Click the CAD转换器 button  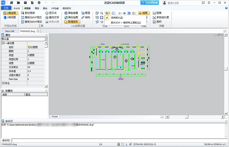coord(150,3)
